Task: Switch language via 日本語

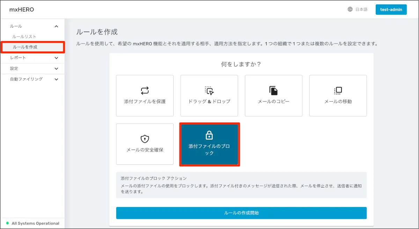Action: (x=361, y=9)
